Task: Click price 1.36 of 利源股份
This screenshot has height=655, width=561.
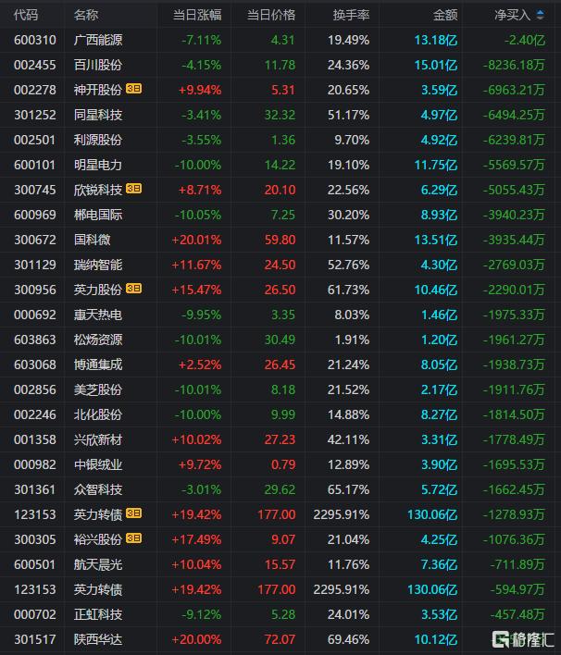Action: [283, 140]
